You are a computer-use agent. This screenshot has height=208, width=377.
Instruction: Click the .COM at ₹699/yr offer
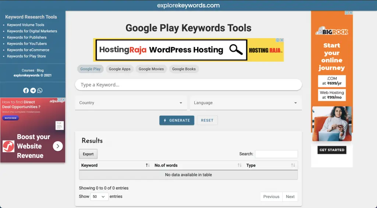pyautogui.click(x=332, y=81)
